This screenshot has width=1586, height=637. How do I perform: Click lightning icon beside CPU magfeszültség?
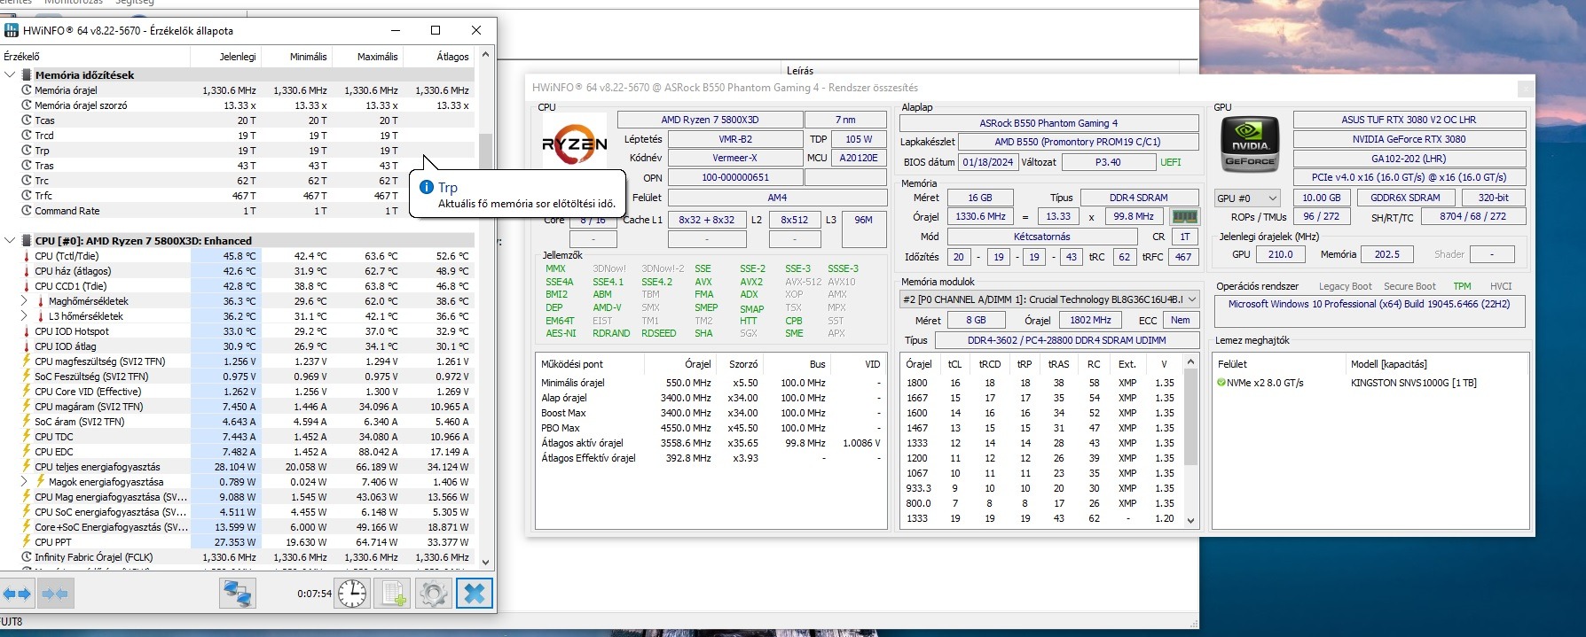[x=27, y=361]
